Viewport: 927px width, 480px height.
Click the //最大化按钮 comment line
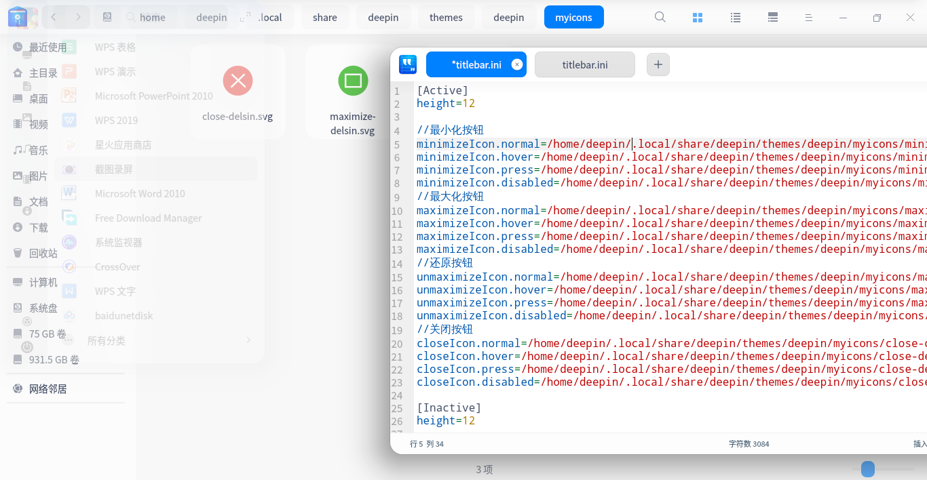[450, 197]
